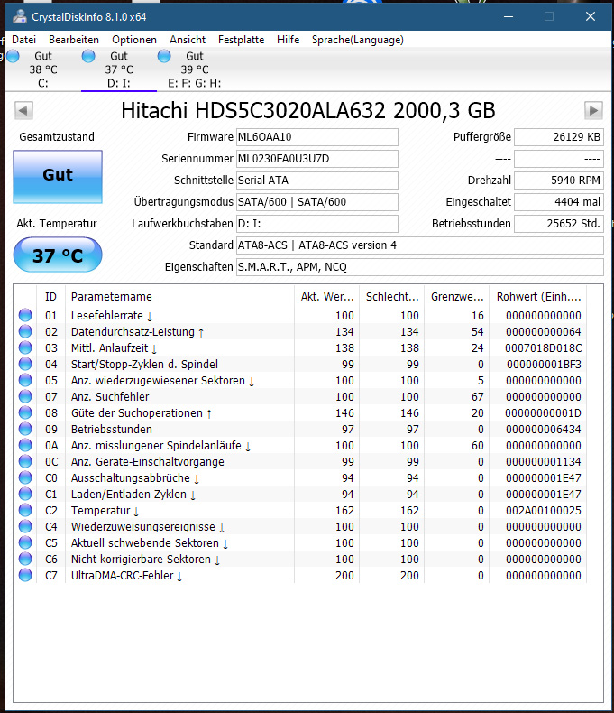Click status orb for Güte der Suchoperationen row
The height and width of the screenshot is (713, 614).
pos(25,412)
